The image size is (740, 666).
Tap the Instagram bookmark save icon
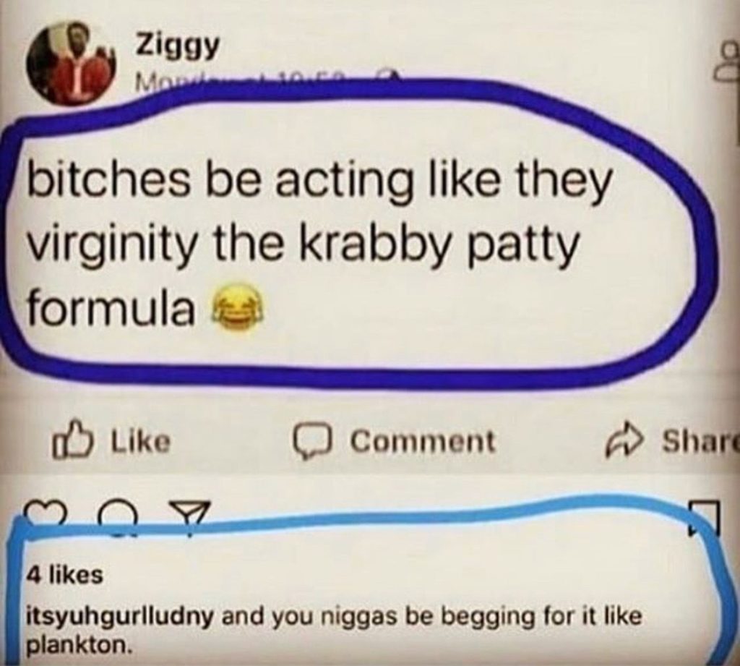(x=705, y=518)
